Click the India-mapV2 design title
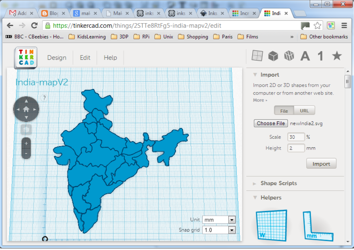This screenshot has height=250, width=354. tap(42, 82)
